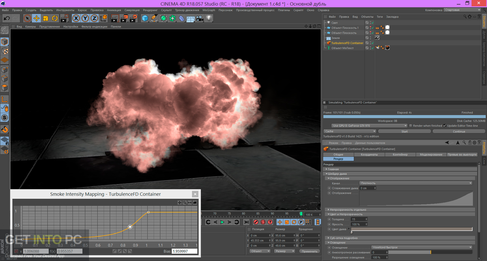487x261 pixels.
Task: Open Плагины menu
Action: [284, 10]
